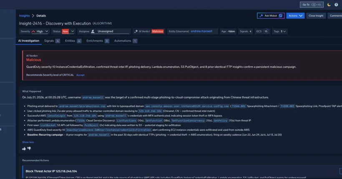
Task: Click the T1598.003 technique chip
Action: tap(287, 106)
